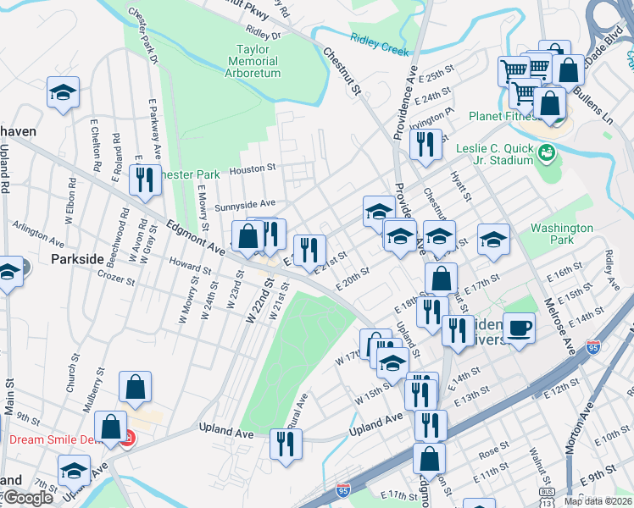634x508 pixels.
Task: Click the school marker below W 17th St
Action: pos(392,365)
